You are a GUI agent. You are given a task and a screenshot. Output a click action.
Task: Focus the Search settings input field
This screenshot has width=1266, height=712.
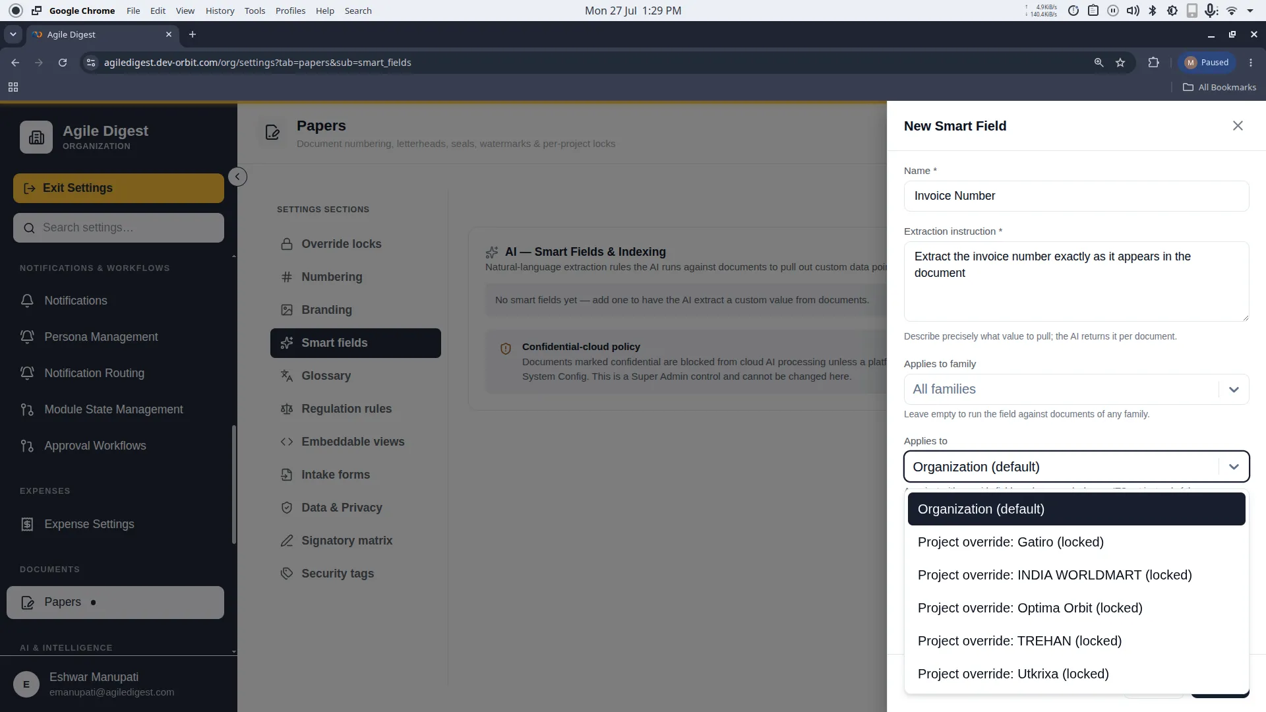[119, 227]
